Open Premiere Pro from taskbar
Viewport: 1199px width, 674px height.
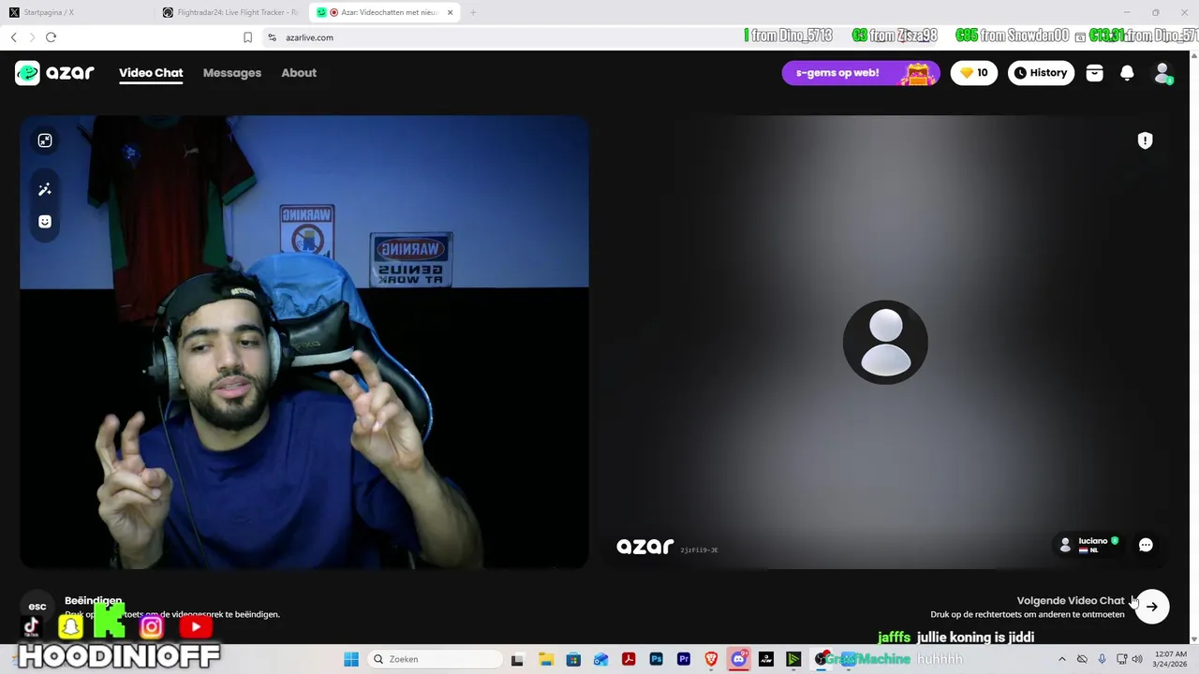(x=684, y=659)
